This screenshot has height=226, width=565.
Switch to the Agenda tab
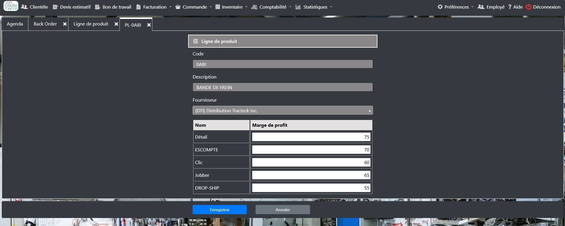pyautogui.click(x=15, y=24)
